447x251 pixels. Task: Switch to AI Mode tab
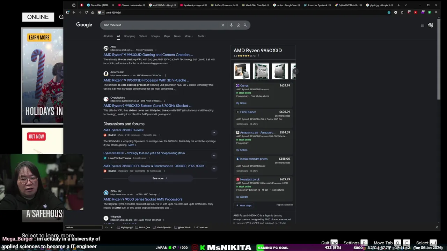108,36
